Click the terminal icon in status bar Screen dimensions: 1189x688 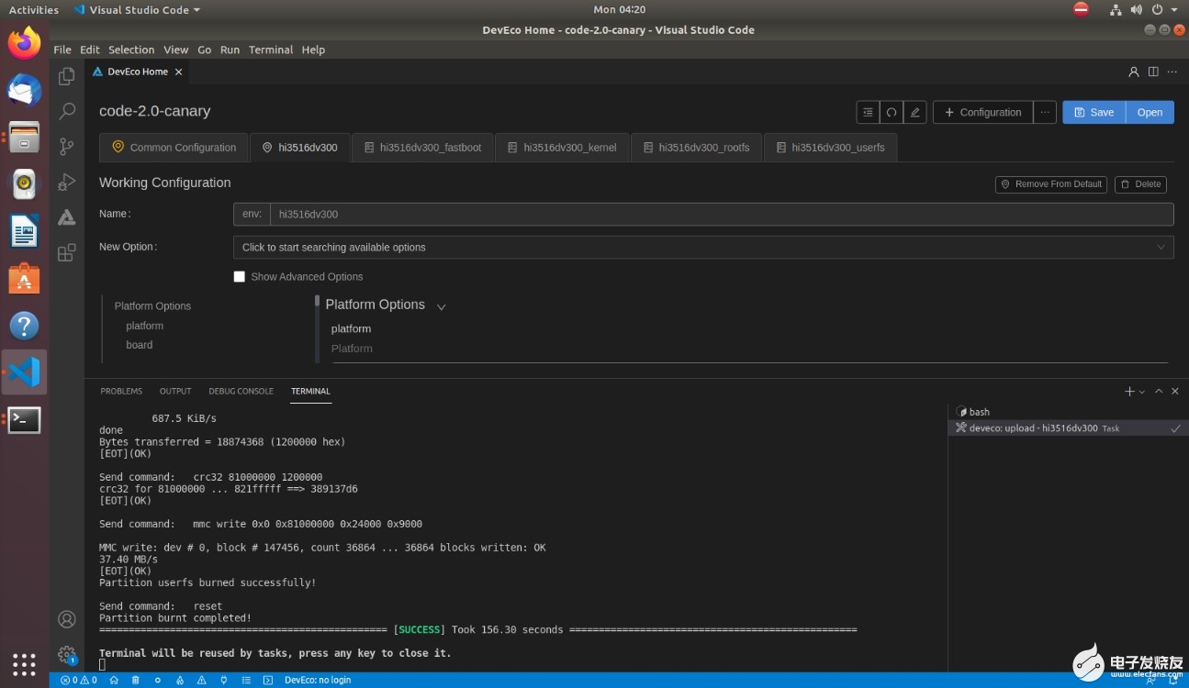tap(268, 681)
